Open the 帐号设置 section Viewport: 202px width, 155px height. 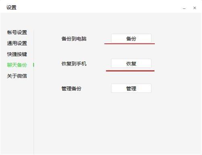click(x=17, y=32)
